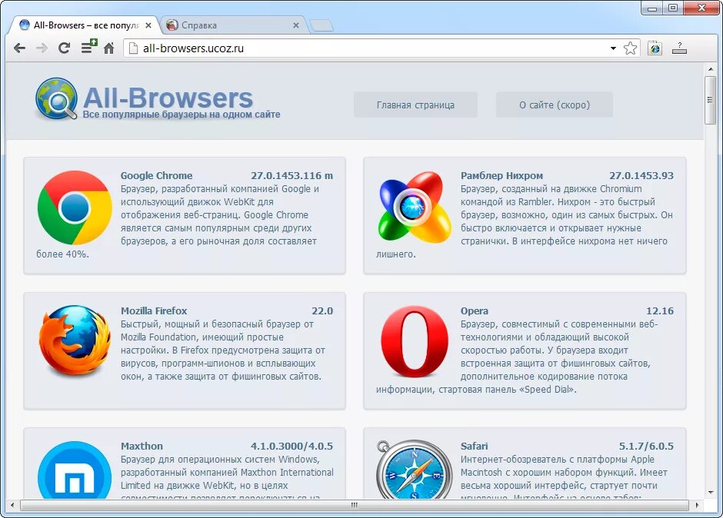Go to the home page icon
Viewport: 723px width, 518px height.
pyautogui.click(x=108, y=48)
